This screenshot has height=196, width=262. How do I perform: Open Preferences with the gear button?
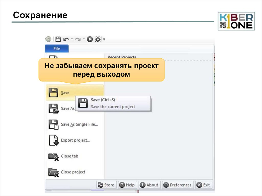click(178, 185)
